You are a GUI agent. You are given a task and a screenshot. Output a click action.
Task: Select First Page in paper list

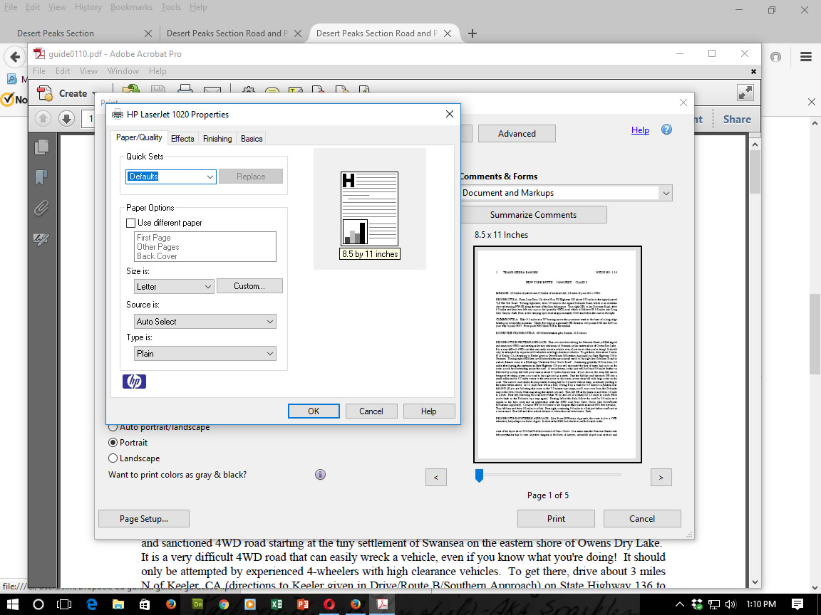(153, 238)
